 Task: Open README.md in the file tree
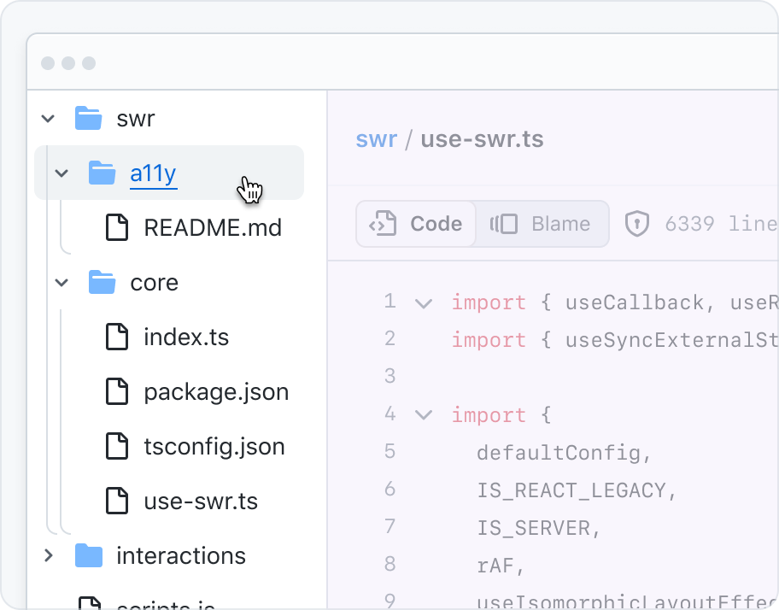[213, 228]
